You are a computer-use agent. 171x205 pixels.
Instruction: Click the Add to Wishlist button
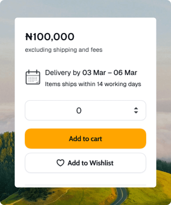coord(85,163)
